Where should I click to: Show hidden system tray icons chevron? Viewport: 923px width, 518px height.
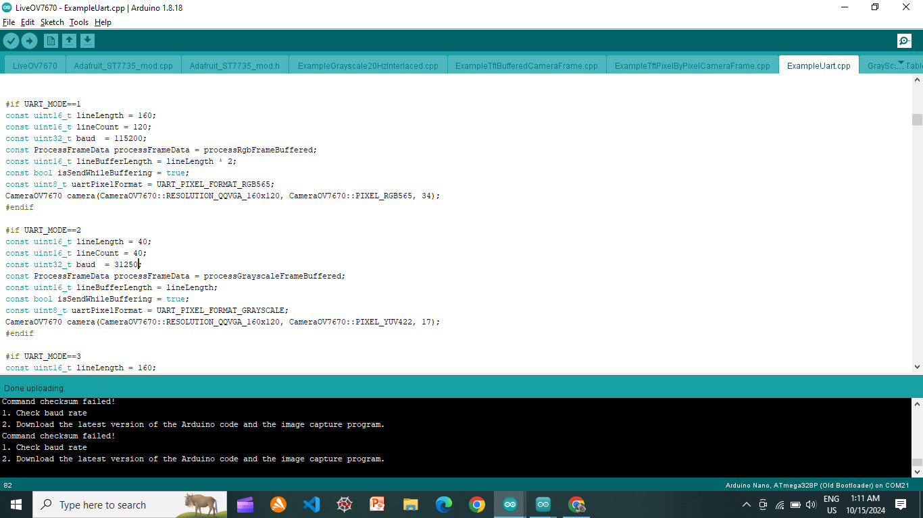(x=747, y=505)
